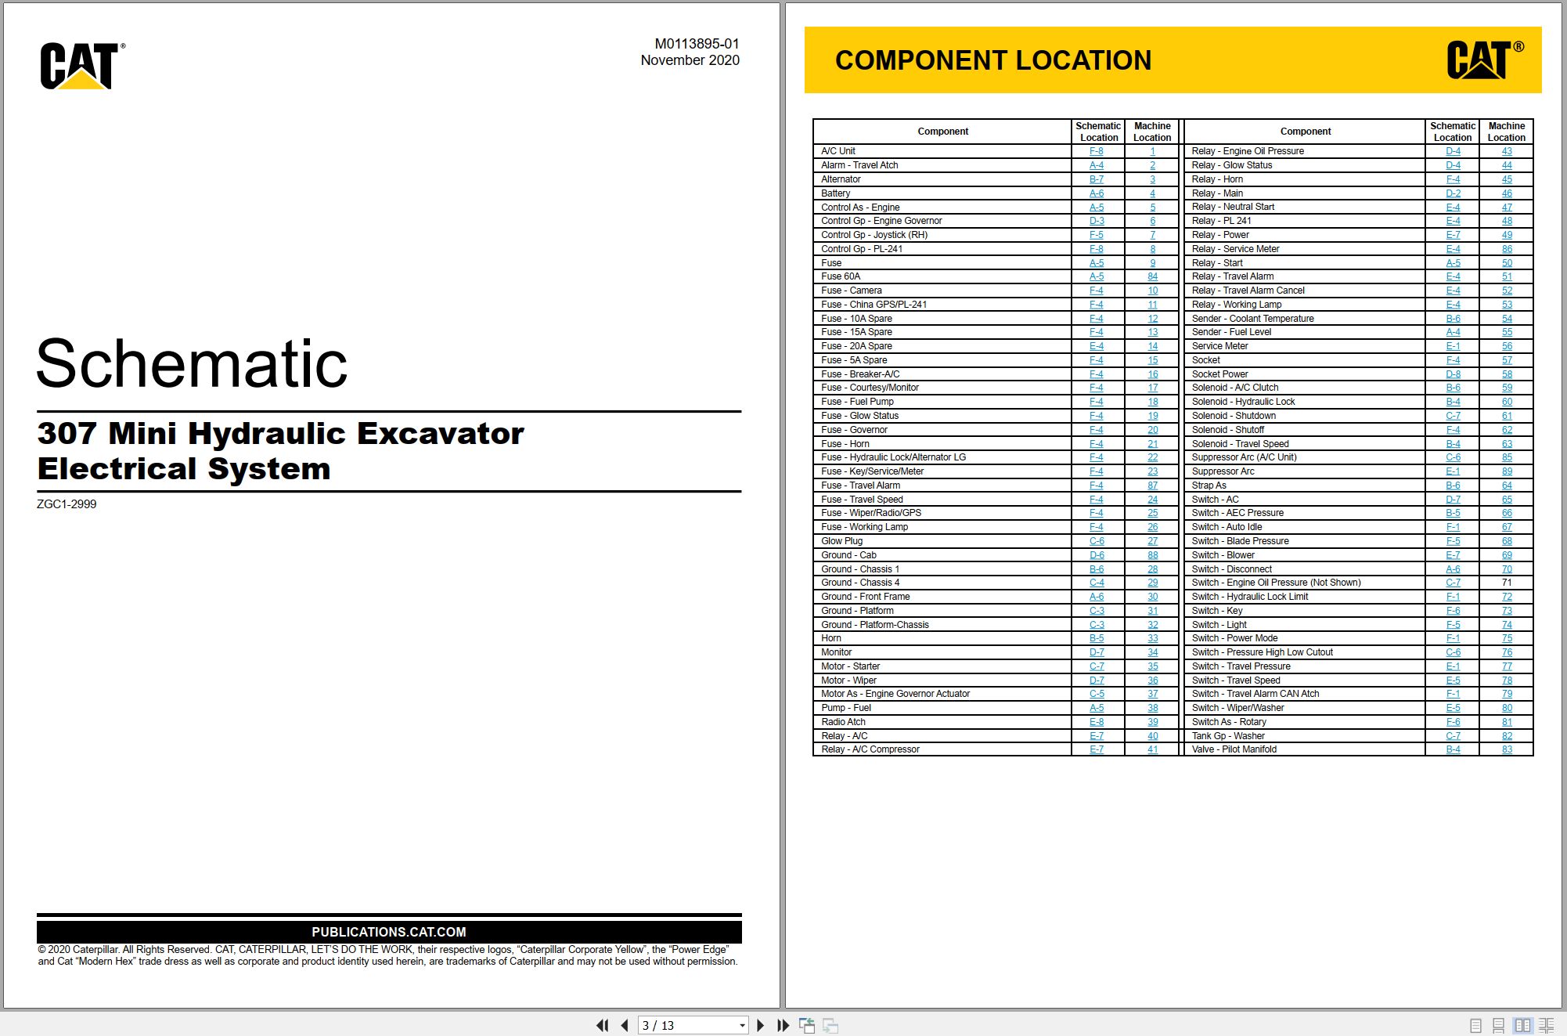Viewport: 1567px width, 1036px height.
Task: Click schematic link F-6 for Switch - Key
Action: click(1453, 611)
